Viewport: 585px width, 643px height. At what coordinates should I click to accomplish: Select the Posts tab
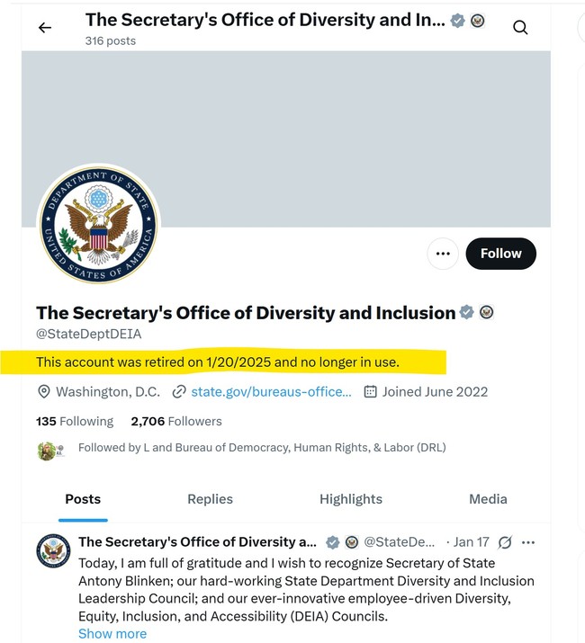[83, 499]
